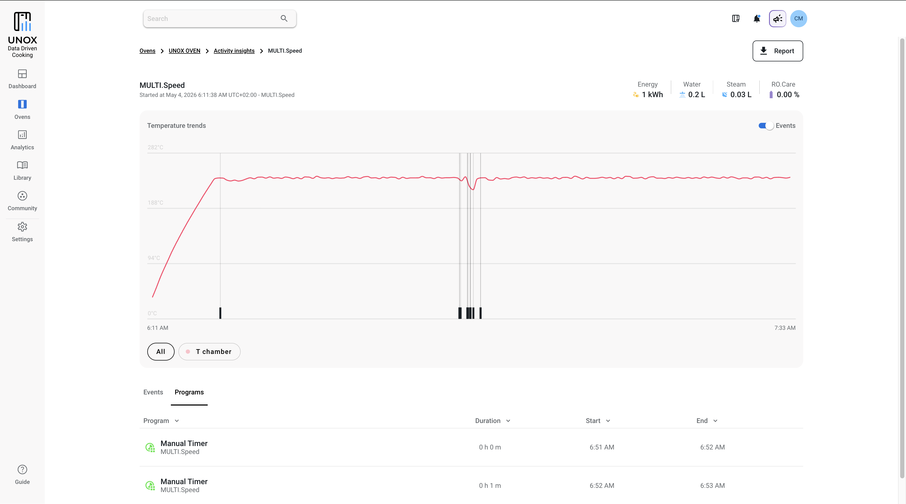Click the Temperature trends chart title
Viewport: 906px width, 504px height.
click(176, 126)
